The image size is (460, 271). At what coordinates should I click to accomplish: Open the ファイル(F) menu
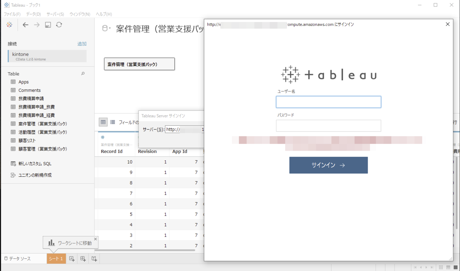(12, 14)
